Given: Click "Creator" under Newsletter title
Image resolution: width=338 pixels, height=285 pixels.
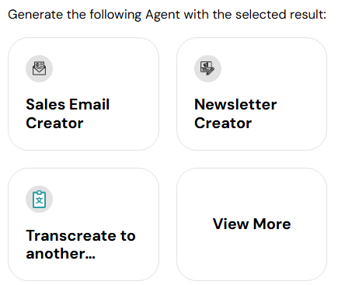Looking at the screenshot, I should pyautogui.click(x=223, y=123).
